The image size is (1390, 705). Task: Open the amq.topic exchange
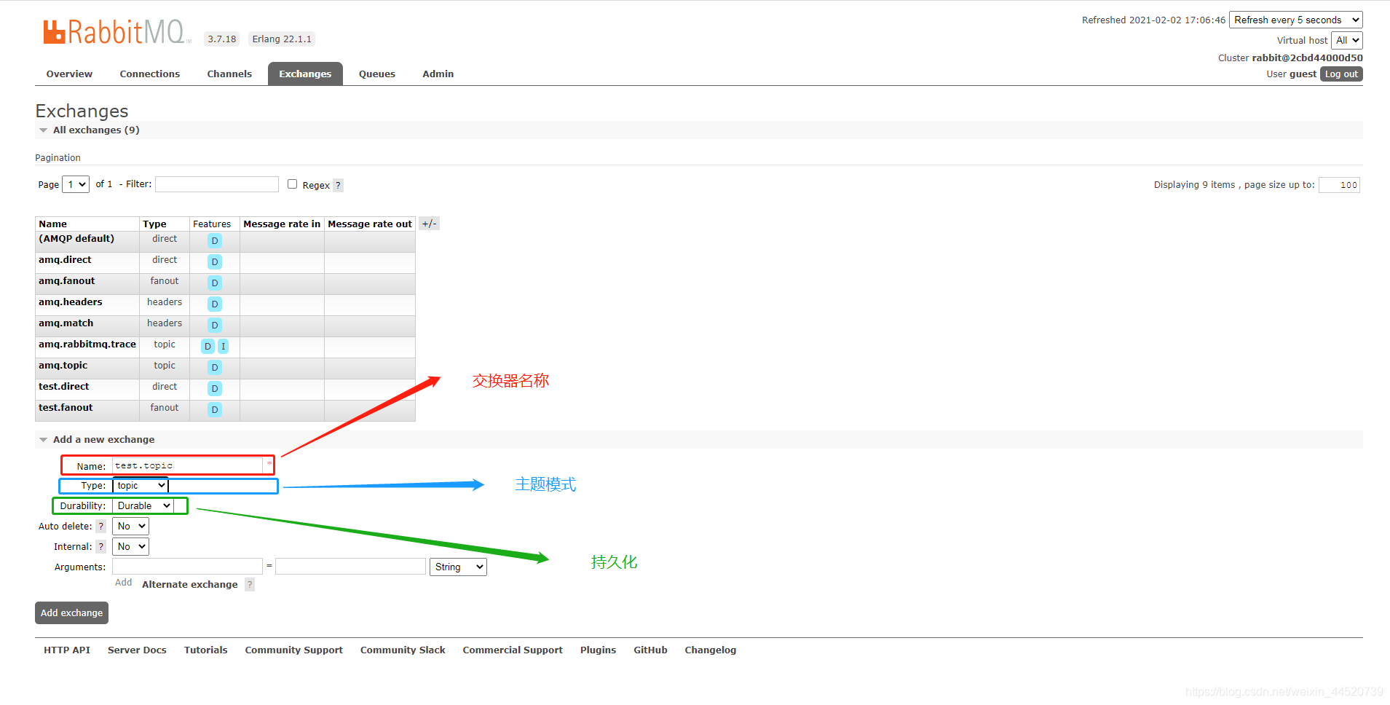63,366
